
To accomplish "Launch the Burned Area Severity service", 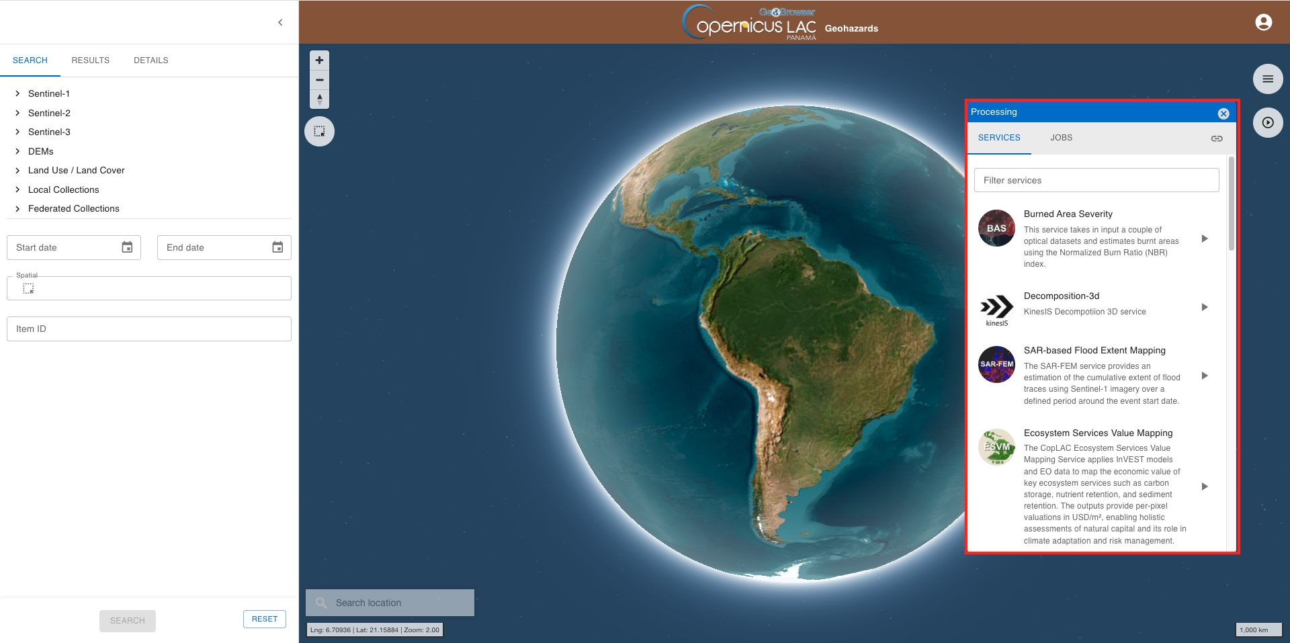I will pos(1204,239).
